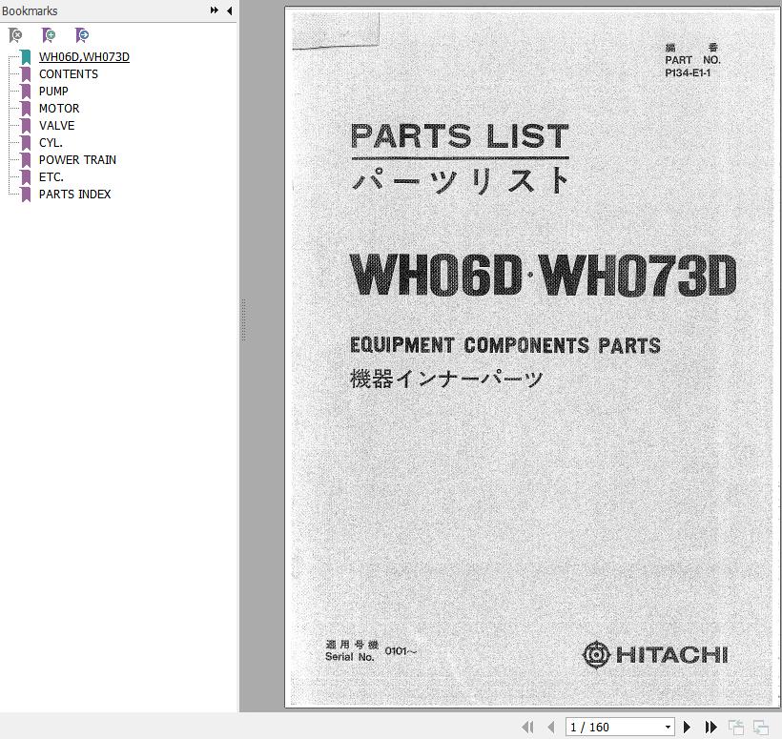
Task: Go to the next page
Action: click(687, 727)
